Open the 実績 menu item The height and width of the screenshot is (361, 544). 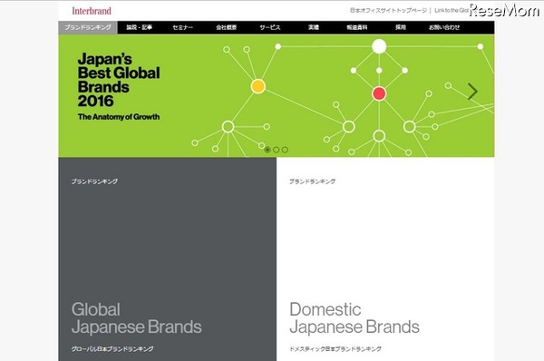pos(314,27)
